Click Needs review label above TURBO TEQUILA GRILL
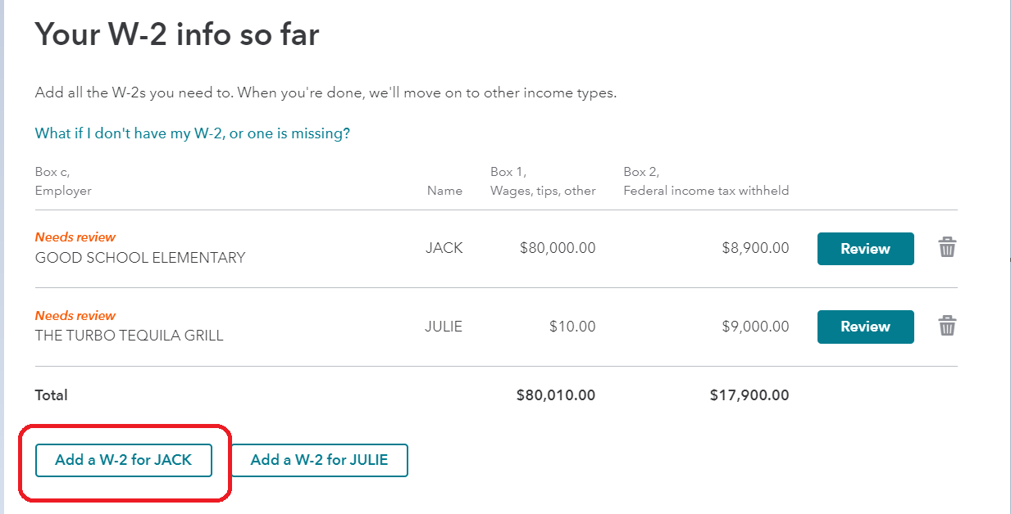Screen dimensions: 1011x514 [75, 316]
